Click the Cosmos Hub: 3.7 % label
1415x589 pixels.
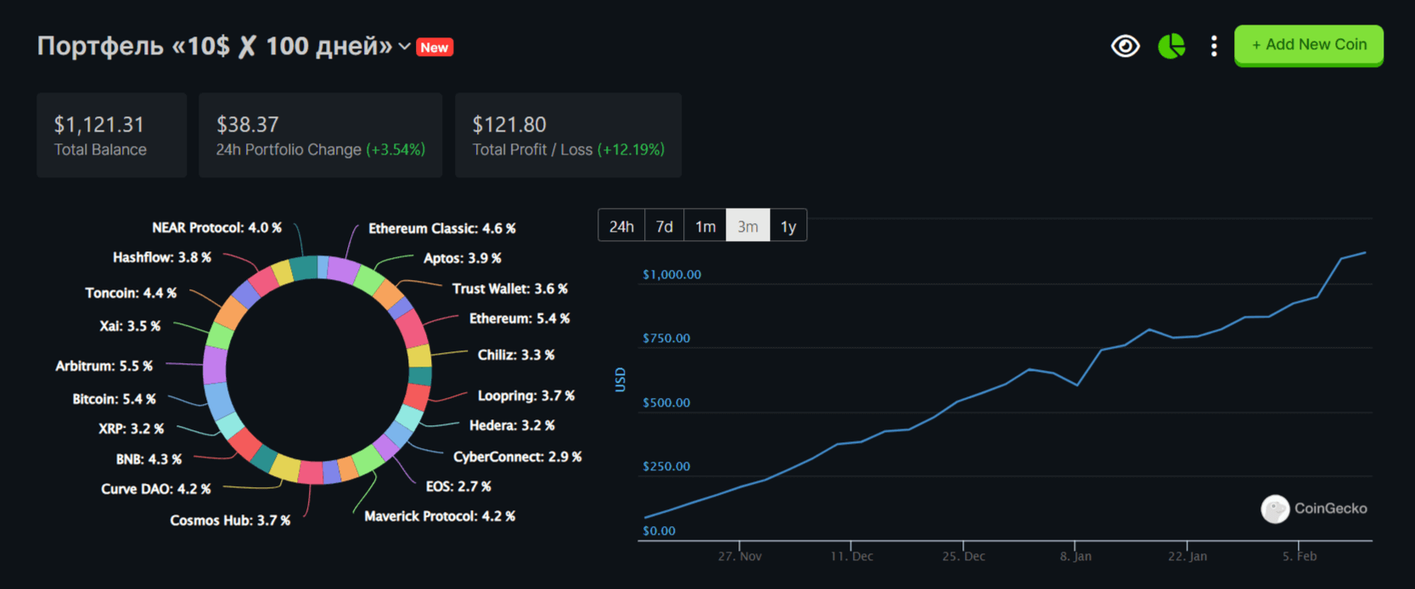click(x=230, y=520)
